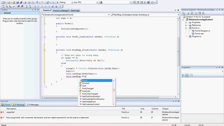Refresh the Solution Explorer tree

(192, 13)
